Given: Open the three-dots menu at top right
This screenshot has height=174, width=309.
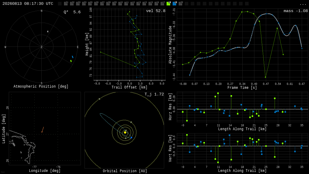Looking at the screenshot, I should point(303,4).
